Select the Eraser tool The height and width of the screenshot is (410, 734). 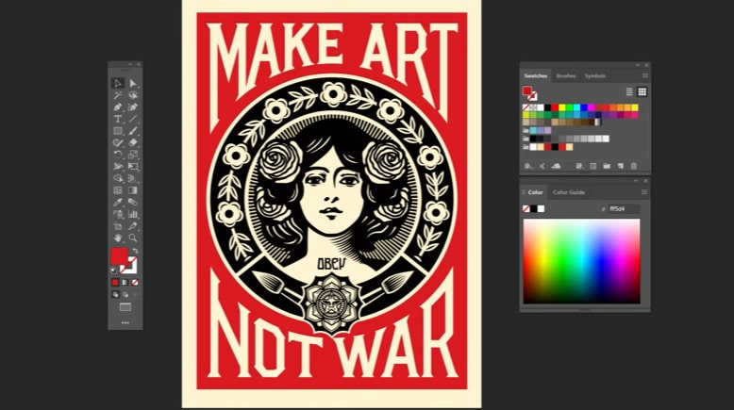(x=133, y=142)
